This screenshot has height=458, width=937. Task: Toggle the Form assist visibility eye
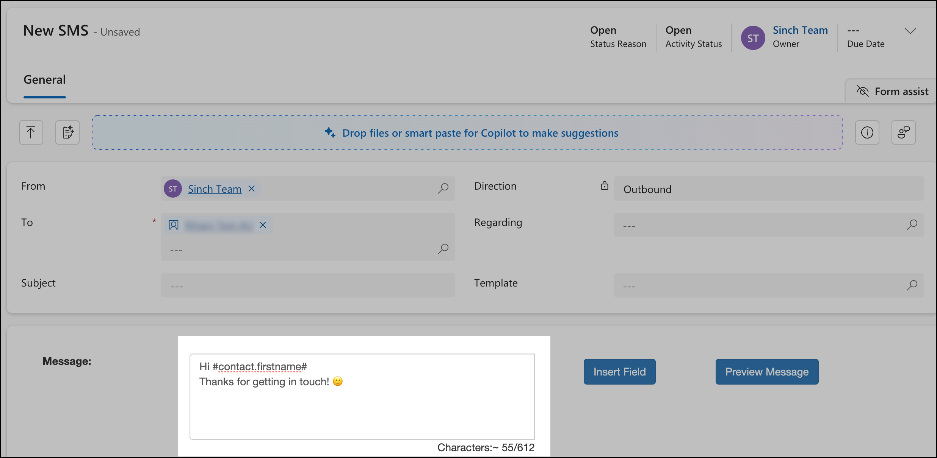[x=863, y=91]
